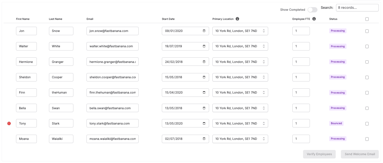Image resolution: width=383 pixels, height=163 pixels.
Task: Click the Bounced status badge for Tony
Action: (336, 124)
